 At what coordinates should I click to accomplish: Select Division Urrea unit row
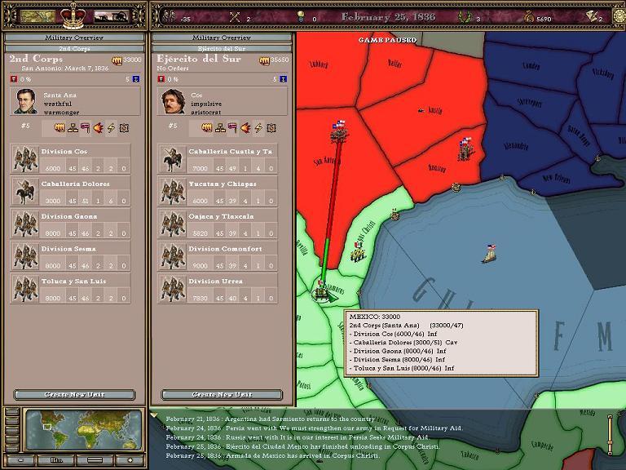[x=218, y=288]
